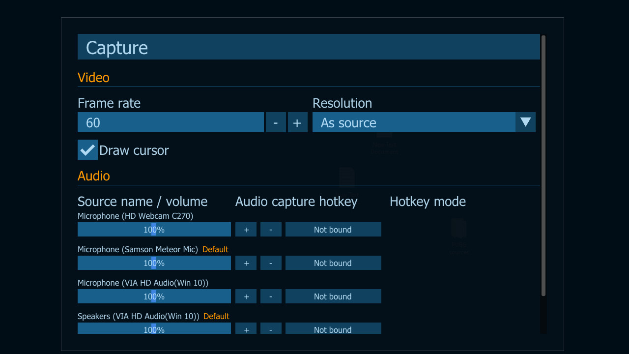629x354 pixels.
Task: Toggle the Draw cursor checkbox
Action: (x=87, y=150)
